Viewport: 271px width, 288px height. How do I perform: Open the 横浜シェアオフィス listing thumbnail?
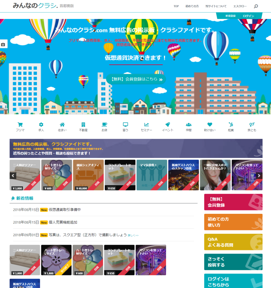click(88, 175)
